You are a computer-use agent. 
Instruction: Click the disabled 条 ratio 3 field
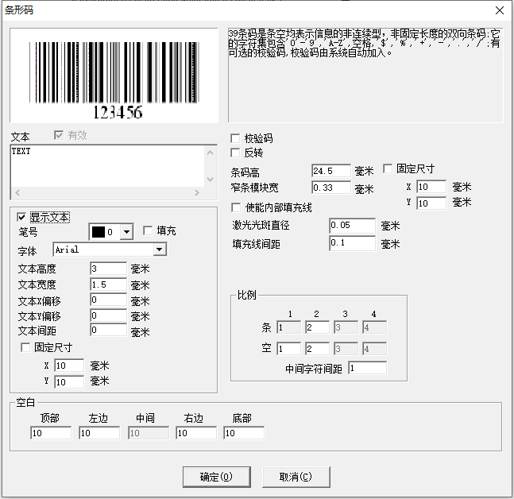coord(346,327)
